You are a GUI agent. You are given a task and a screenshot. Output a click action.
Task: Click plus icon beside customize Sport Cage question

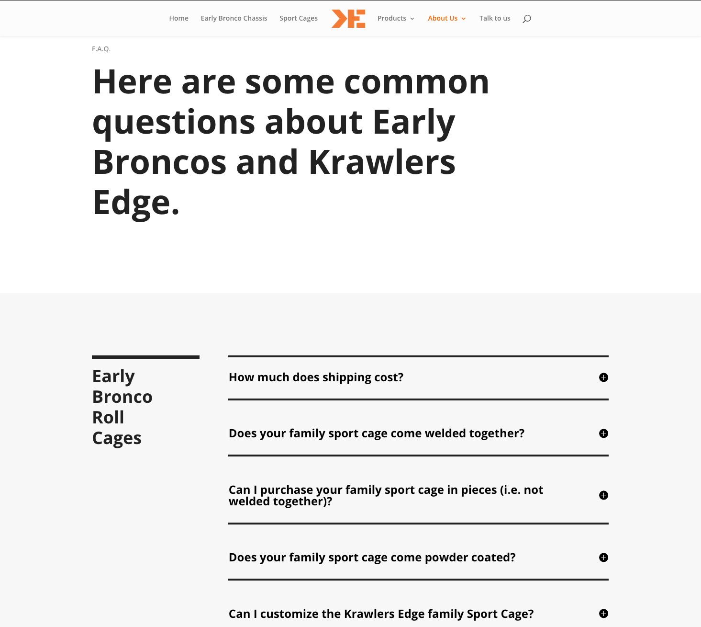coord(604,614)
